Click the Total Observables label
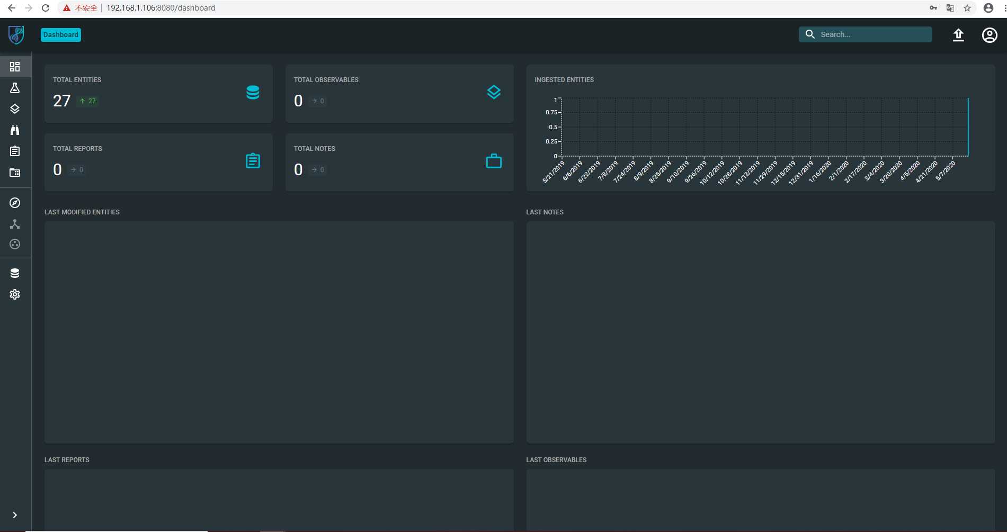Screen dimensions: 1007x532 [x=326, y=80]
